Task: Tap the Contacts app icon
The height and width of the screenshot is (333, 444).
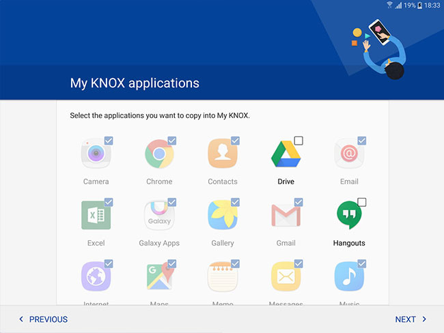Action: pos(223,154)
